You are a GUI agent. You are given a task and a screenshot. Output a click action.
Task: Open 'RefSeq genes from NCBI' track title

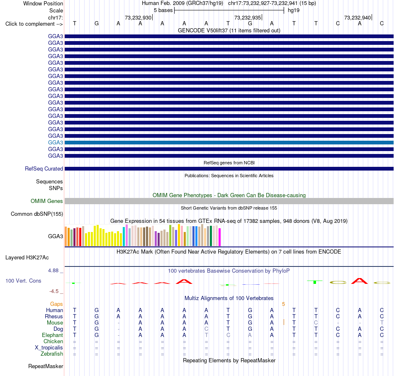(x=229, y=163)
